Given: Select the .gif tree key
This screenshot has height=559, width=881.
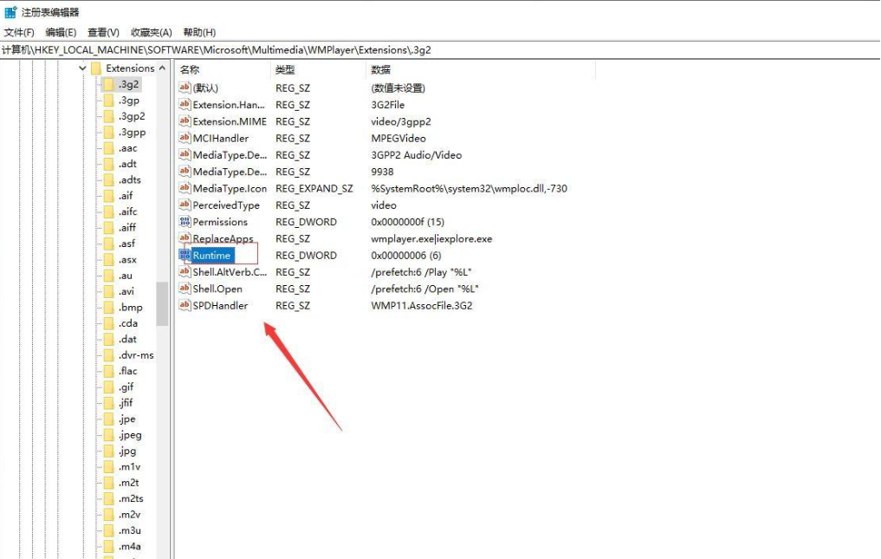Looking at the screenshot, I should coord(126,387).
